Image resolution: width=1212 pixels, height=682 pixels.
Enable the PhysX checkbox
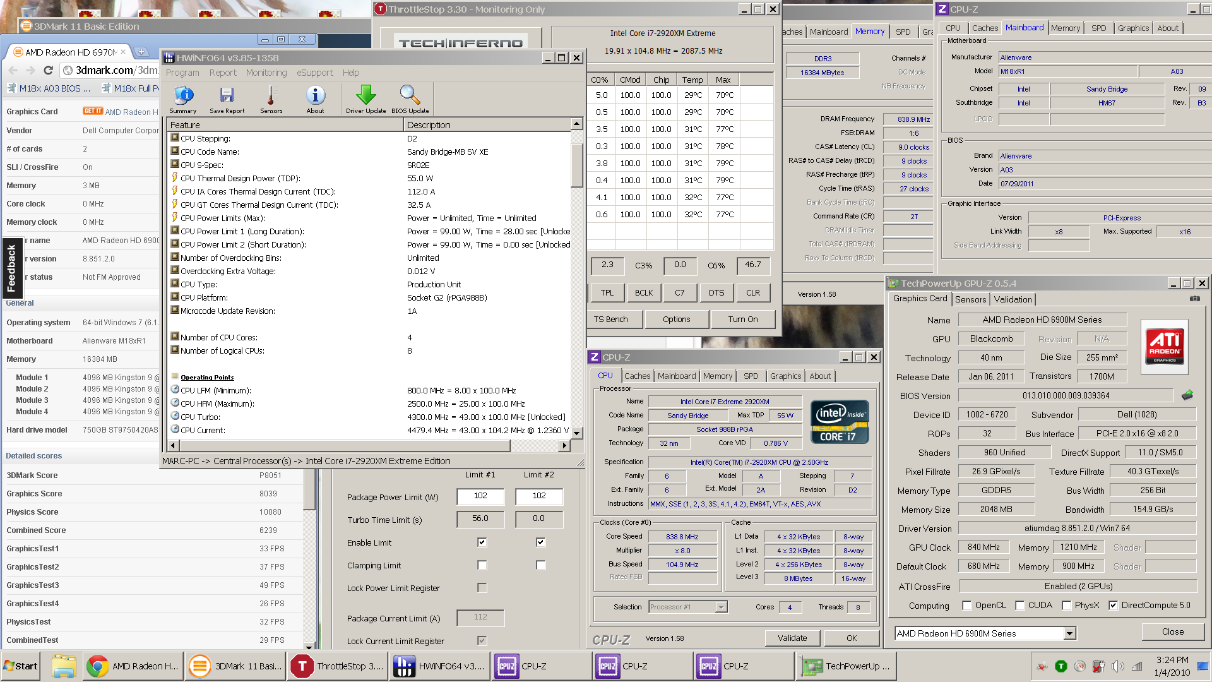pos(1066,606)
